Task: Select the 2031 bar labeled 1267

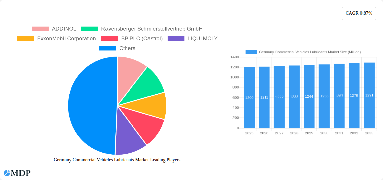Action: pos(339,96)
